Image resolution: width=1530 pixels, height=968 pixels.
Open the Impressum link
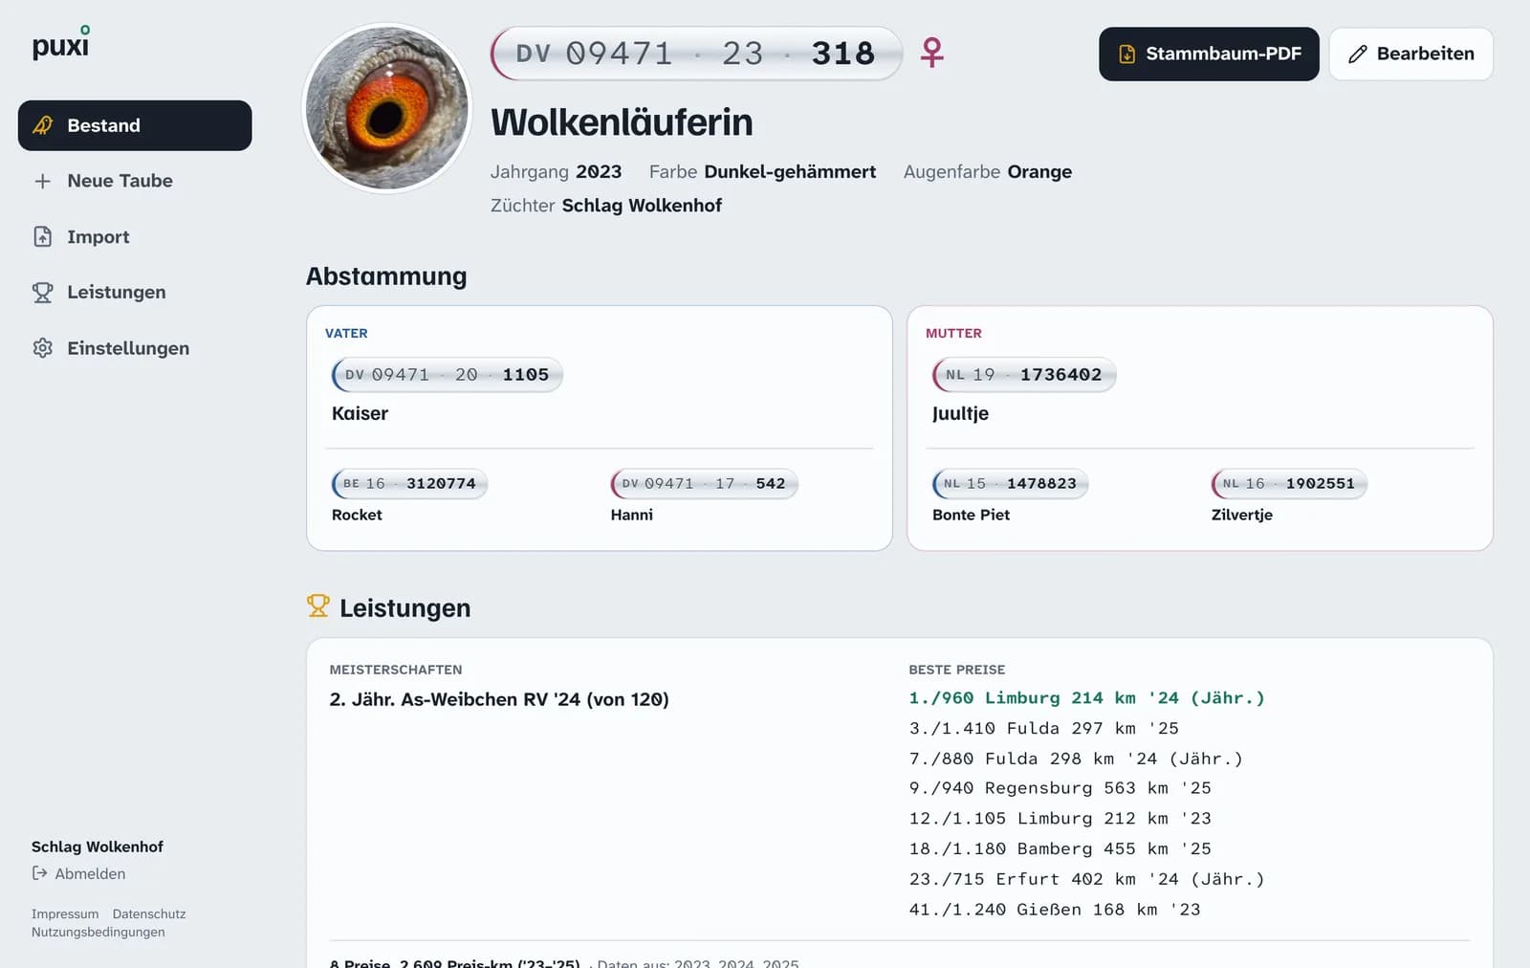click(65, 913)
